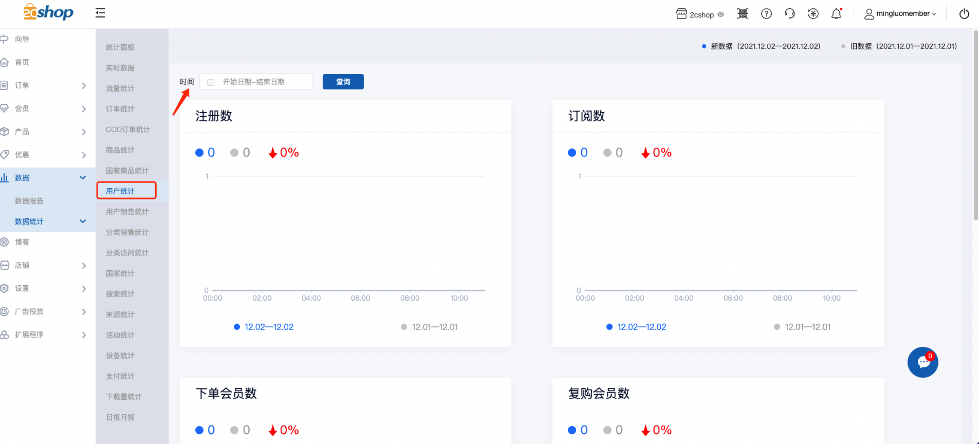Click the 首页 home icon
979x444 pixels.
[4, 62]
